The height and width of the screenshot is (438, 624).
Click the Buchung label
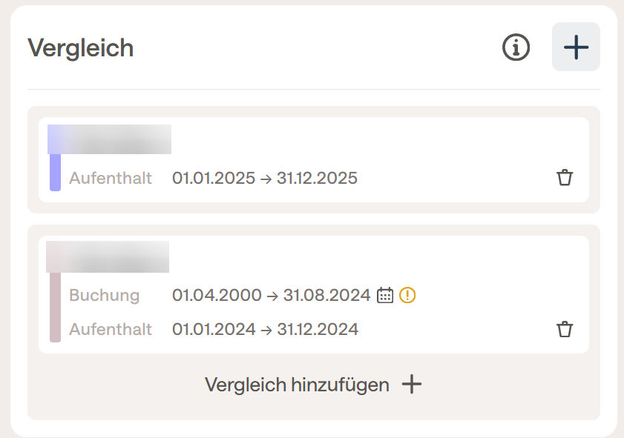tap(105, 295)
